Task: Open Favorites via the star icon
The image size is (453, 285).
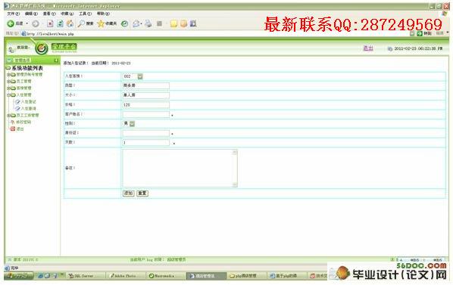Action: click(x=101, y=23)
